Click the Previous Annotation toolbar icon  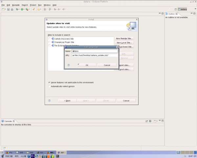pyautogui.click(x=50, y=9)
